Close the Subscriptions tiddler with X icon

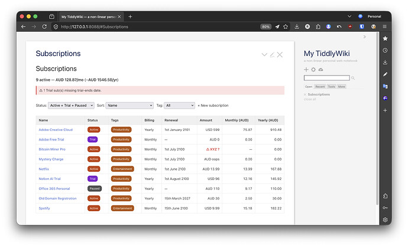pyautogui.click(x=280, y=54)
